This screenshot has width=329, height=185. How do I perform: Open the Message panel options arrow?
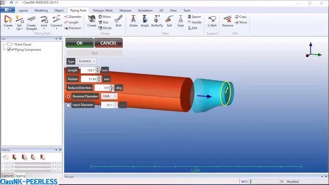point(322,176)
